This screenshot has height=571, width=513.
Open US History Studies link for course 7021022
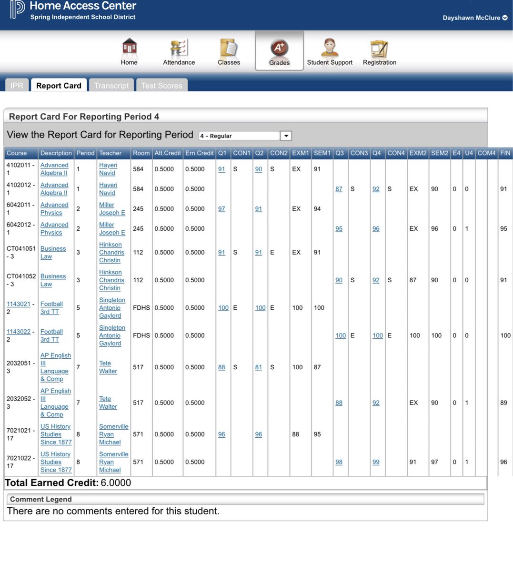click(56, 462)
